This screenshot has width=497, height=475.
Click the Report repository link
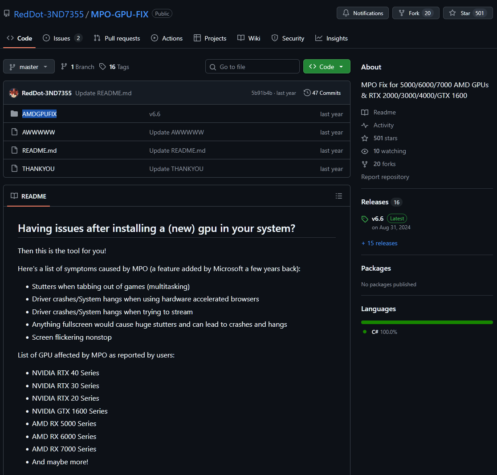coord(385,177)
